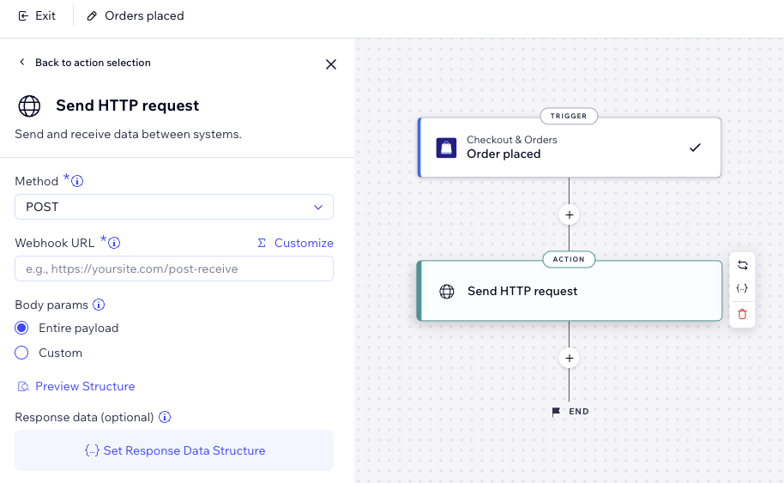
Task: Delete the Send HTTP request action
Action: 743,315
